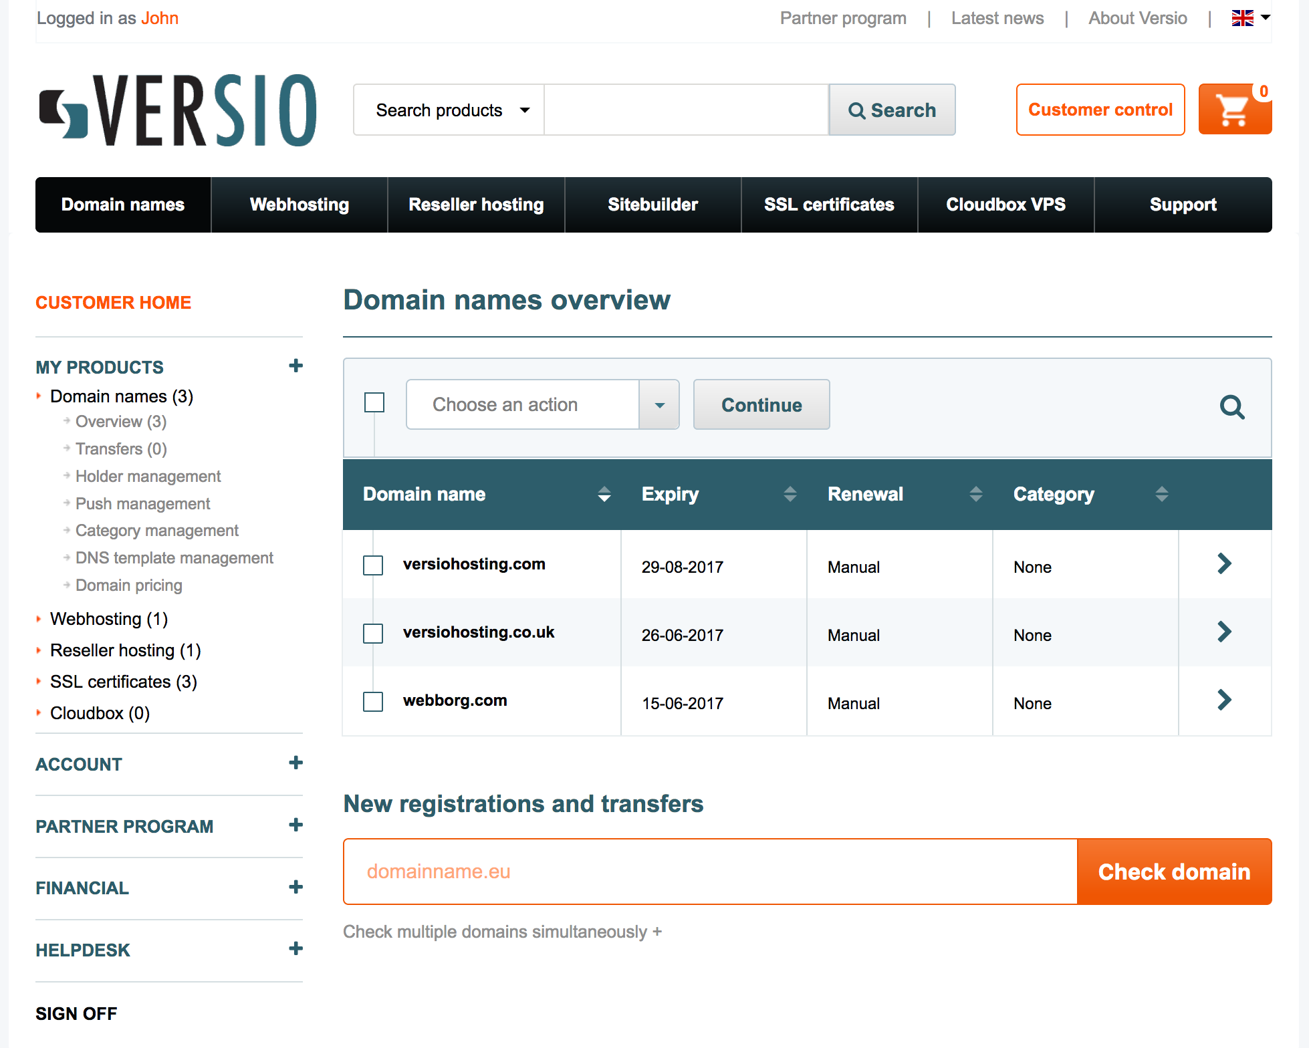The image size is (1309, 1048).
Task: Open the Webhosting menu
Action: tap(300, 205)
